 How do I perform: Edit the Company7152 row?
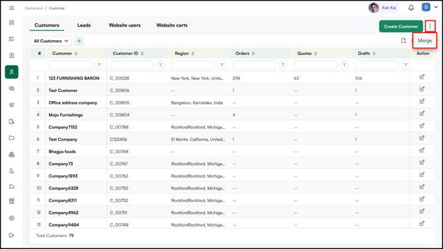pyautogui.click(x=422, y=125)
